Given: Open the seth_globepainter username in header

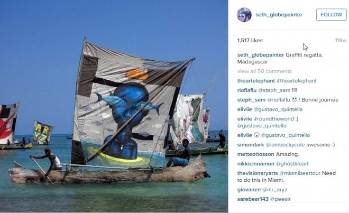Looking at the screenshot, I should [x=279, y=15].
